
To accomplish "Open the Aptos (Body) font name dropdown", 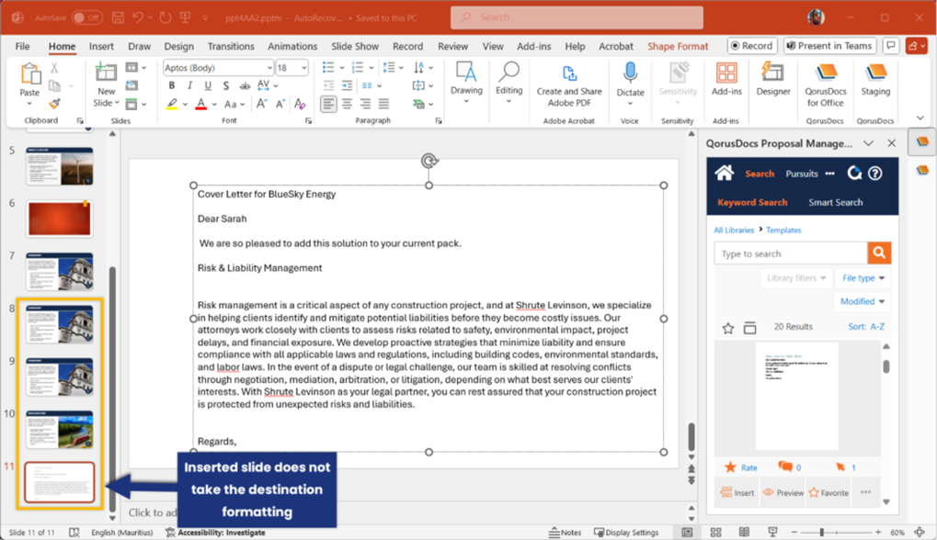I will pos(269,68).
